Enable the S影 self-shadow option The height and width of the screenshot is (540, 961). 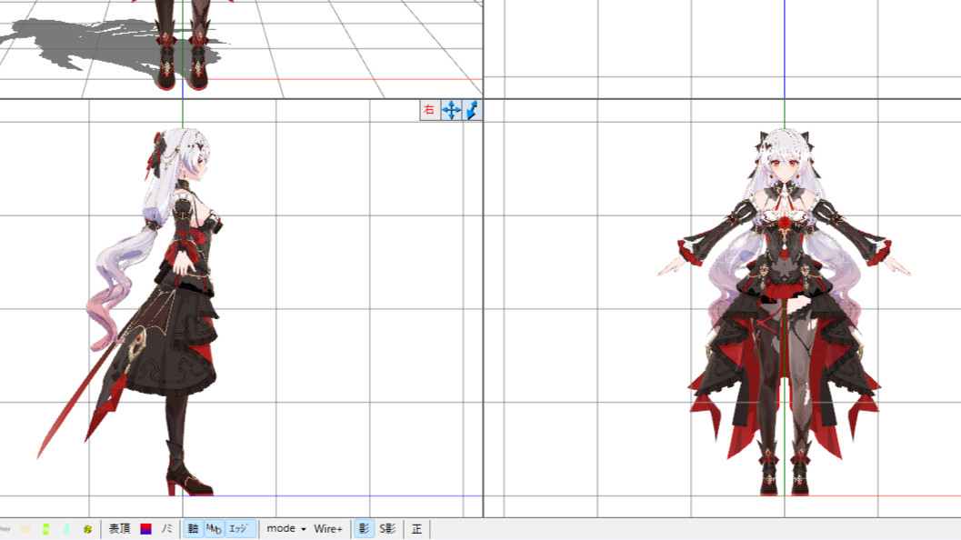pos(387,528)
